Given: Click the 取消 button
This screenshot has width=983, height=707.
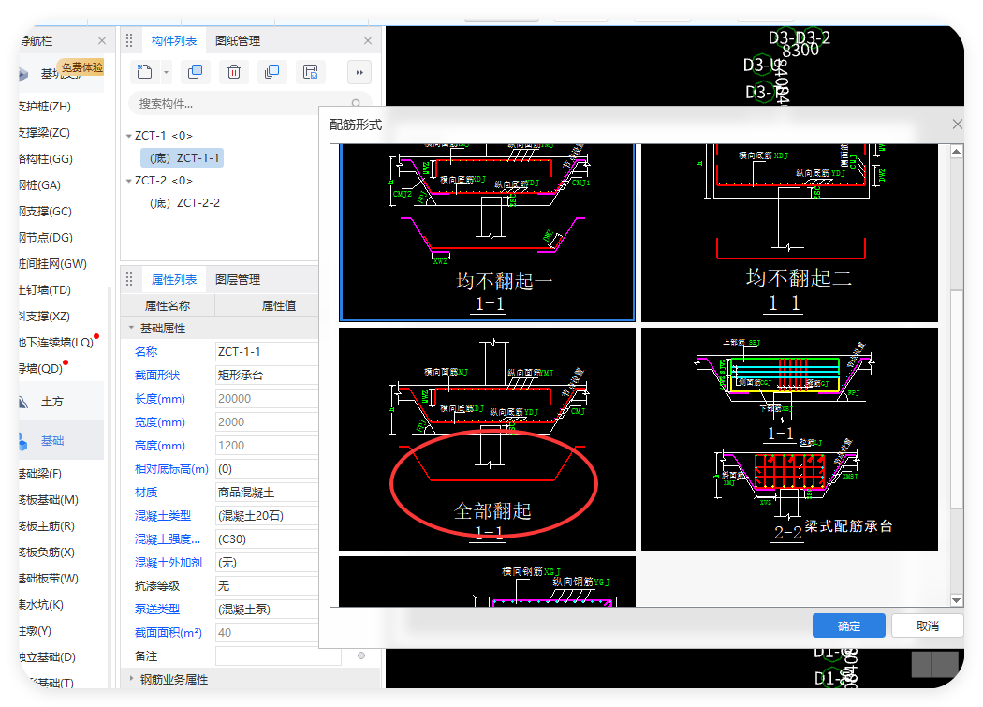Looking at the screenshot, I should (x=927, y=626).
